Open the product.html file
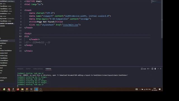This screenshot has height=101, width=179. coord(4,53)
